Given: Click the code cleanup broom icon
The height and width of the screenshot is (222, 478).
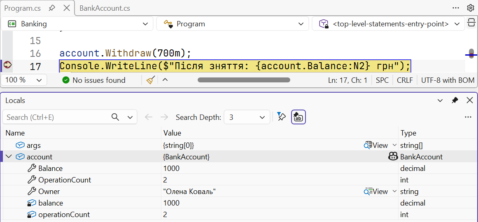Looking at the screenshot, I should 150,80.
